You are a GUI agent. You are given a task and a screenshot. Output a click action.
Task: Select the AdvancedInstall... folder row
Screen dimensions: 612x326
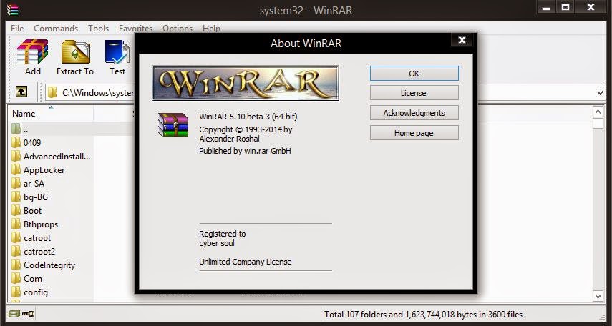[51, 157]
